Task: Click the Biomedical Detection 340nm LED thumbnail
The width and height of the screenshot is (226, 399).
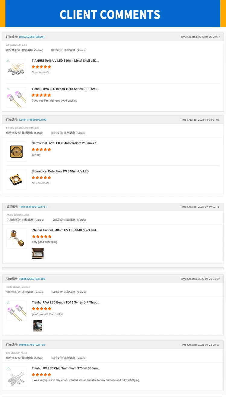Action: pos(16,180)
